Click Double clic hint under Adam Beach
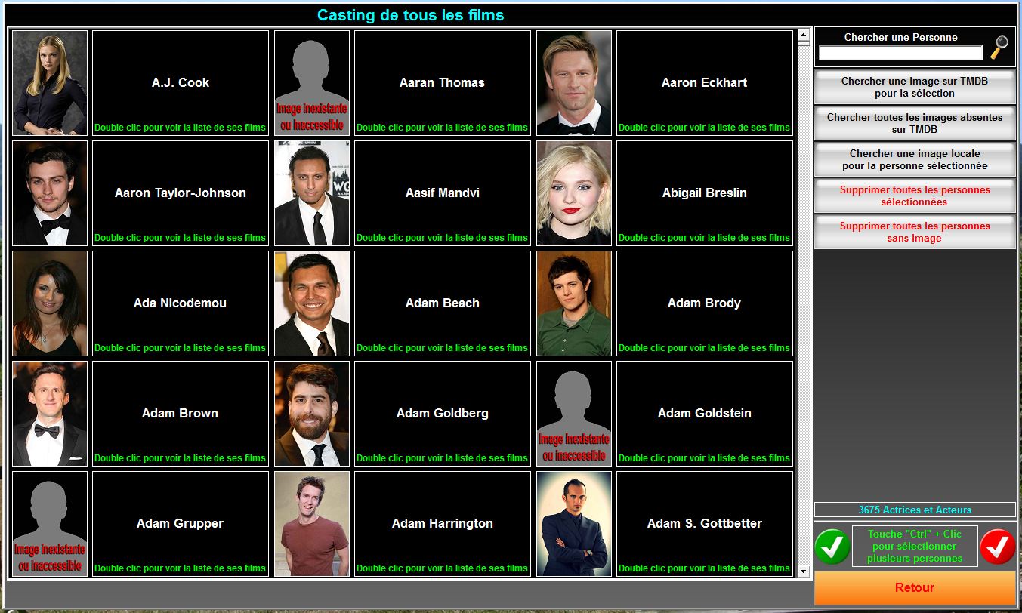Viewport: 1022px width, 613px height. pyautogui.click(x=442, y=348)
